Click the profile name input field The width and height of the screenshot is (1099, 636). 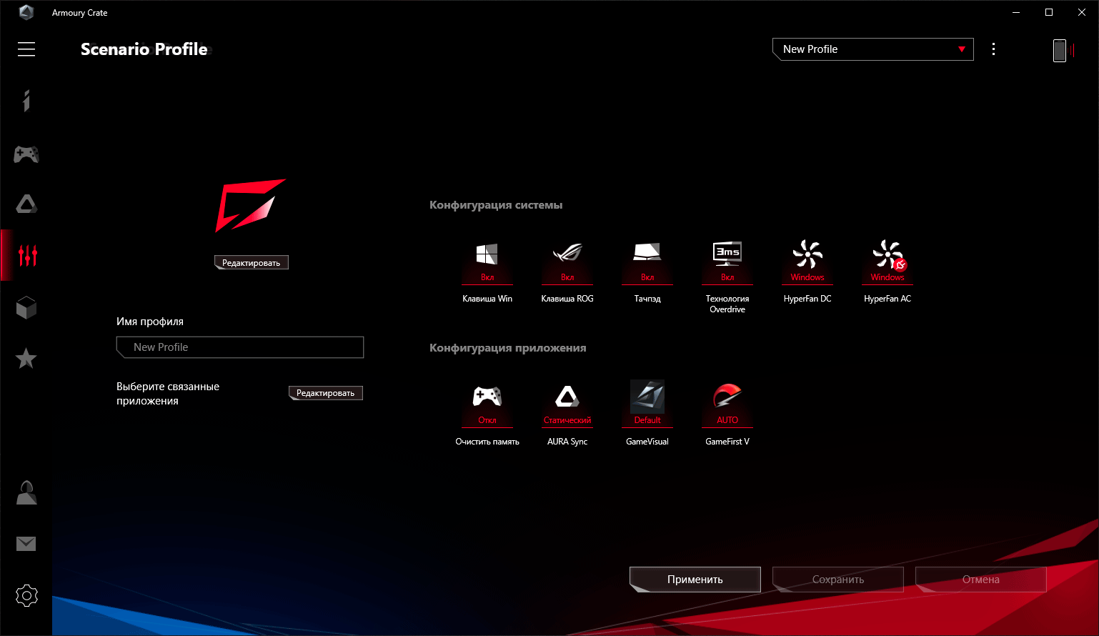240,347
